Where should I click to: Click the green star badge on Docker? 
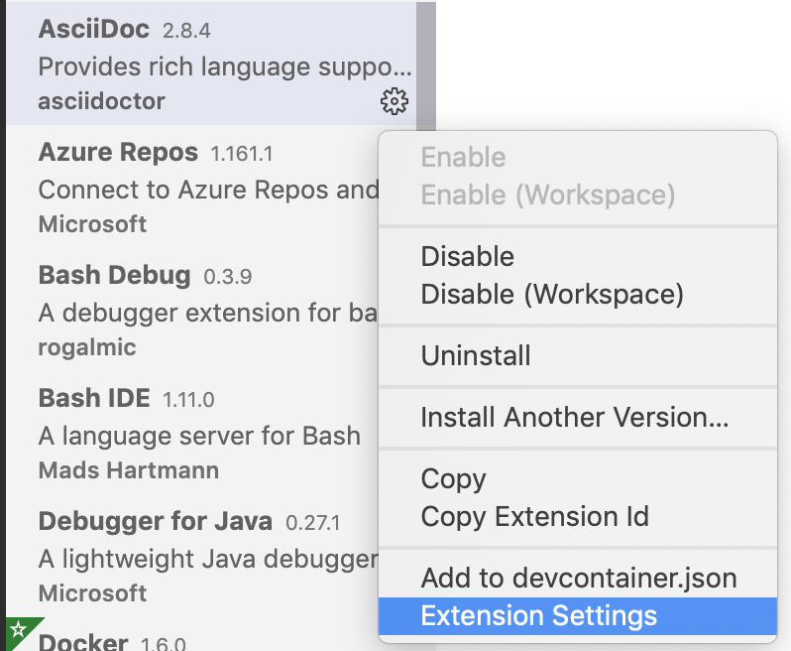coord(17,631)
